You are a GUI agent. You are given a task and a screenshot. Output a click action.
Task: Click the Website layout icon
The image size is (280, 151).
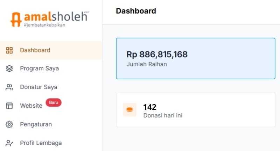[x=9, y=106]
